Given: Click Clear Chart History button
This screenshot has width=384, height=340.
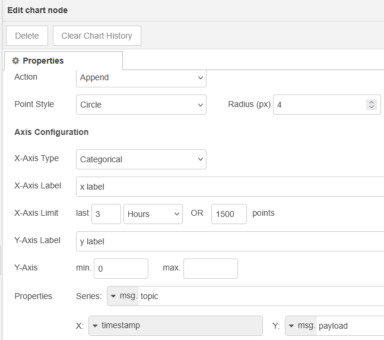Looking at the screenshot, I should (97, 36).
